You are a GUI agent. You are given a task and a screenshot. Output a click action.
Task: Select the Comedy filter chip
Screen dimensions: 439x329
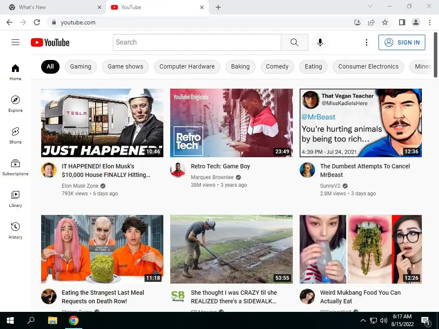[277, 66]
